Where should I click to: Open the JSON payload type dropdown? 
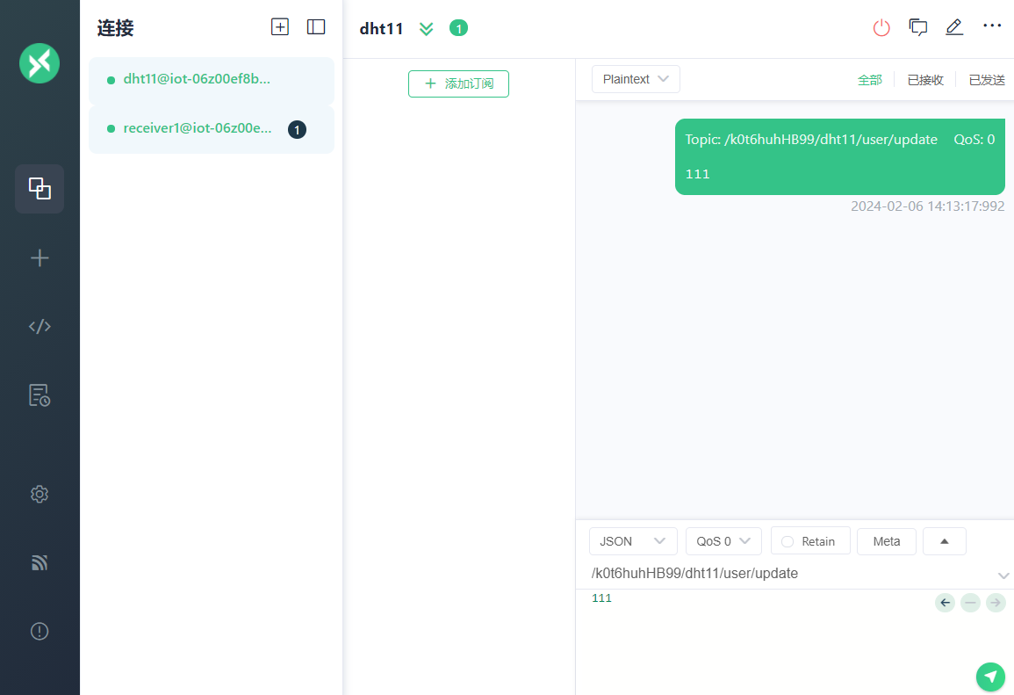click(x=633, y=541)
